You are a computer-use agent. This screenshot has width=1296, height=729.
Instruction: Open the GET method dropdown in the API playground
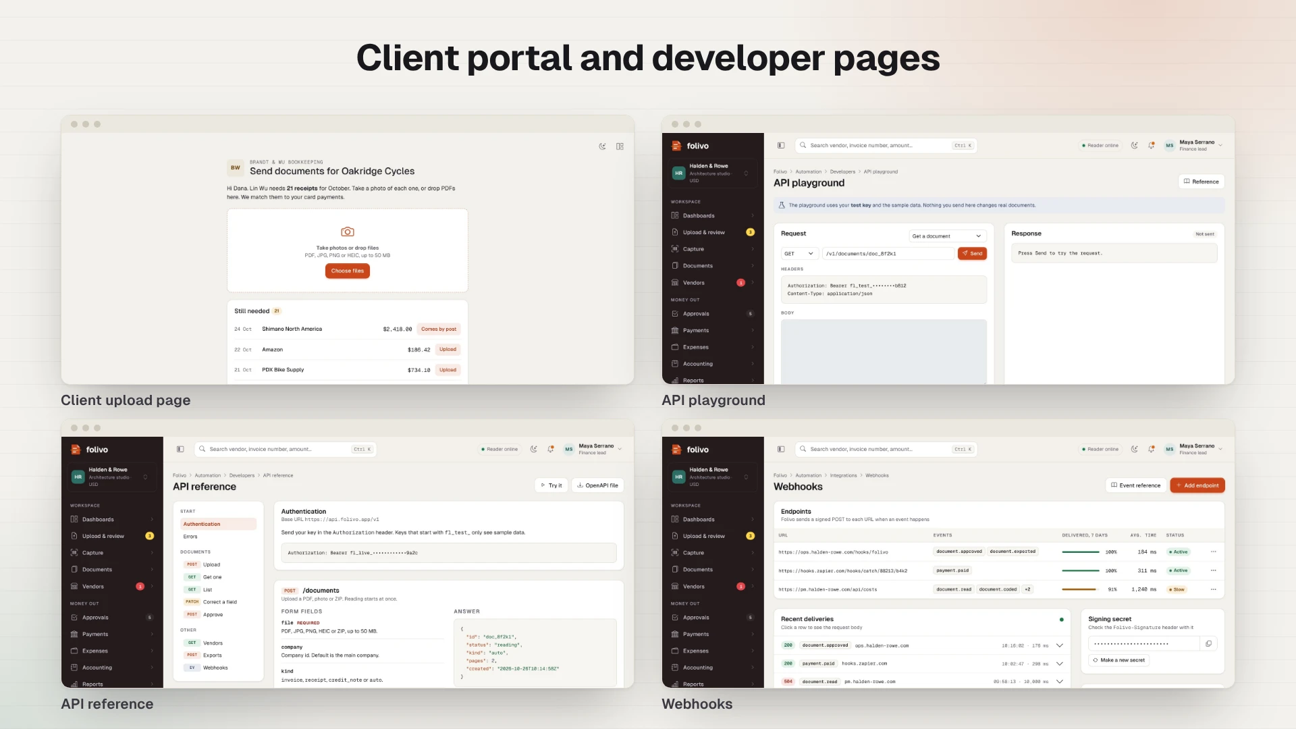[x=800, y=253]
